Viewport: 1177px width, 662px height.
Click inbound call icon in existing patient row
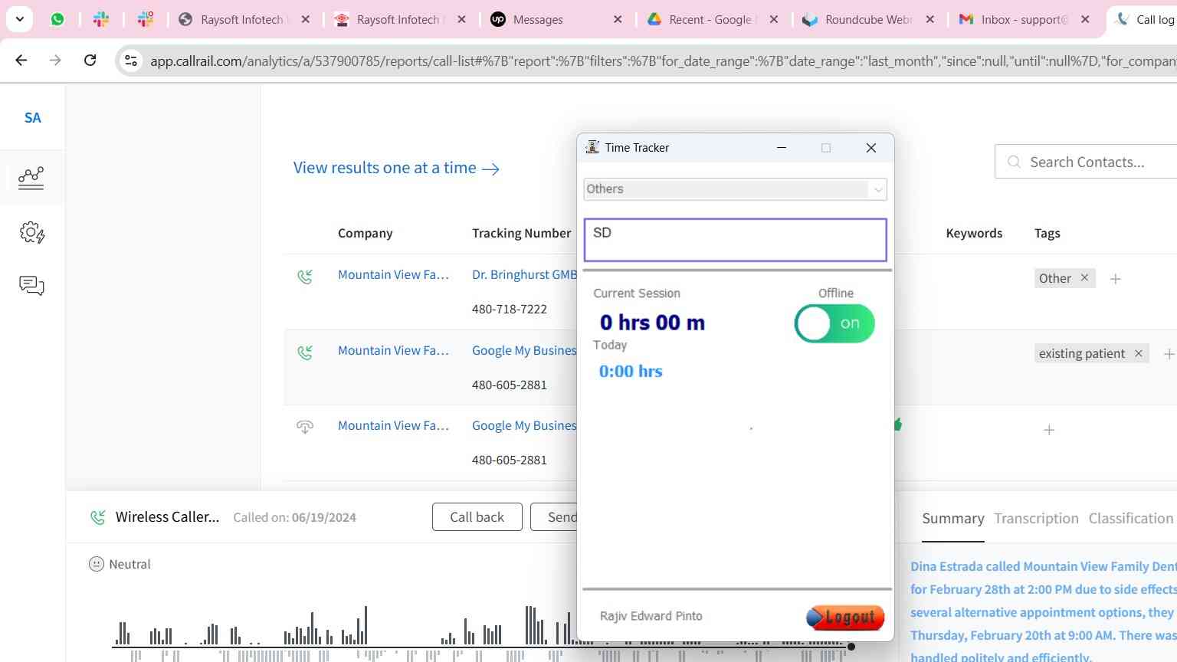click(305, 352)
